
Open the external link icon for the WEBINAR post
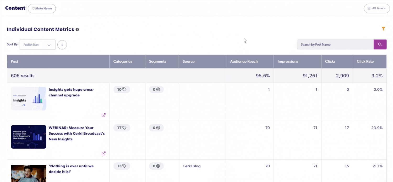[103, 153]
